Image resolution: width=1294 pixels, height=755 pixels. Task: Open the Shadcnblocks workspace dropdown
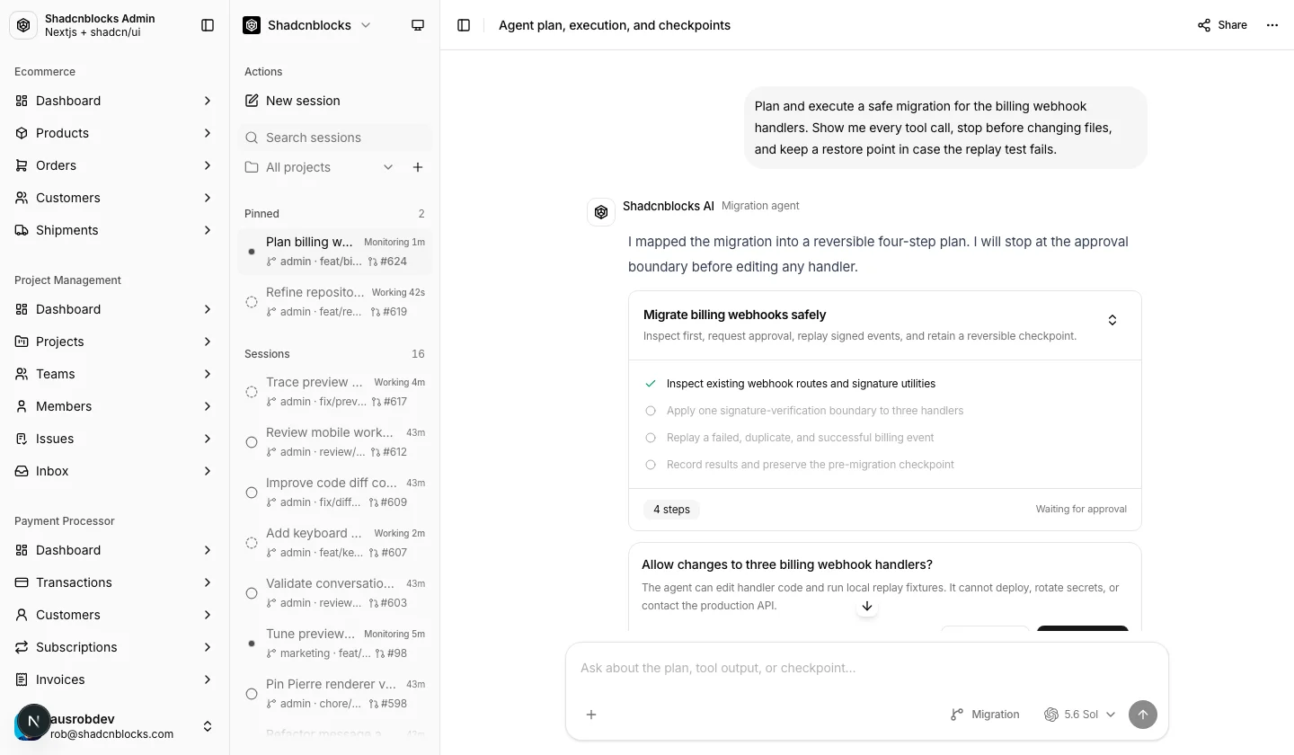307,25
